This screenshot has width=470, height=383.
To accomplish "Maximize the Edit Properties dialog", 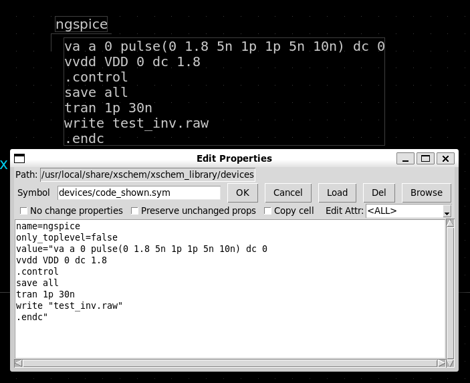I will [x=425, y=158].
